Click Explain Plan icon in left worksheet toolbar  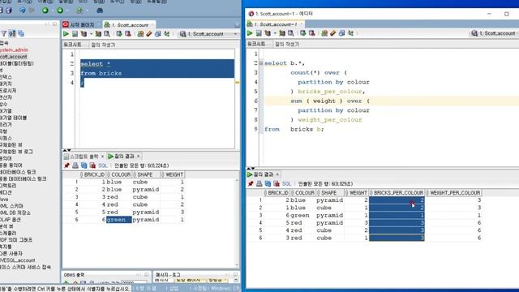coord(84,34)
